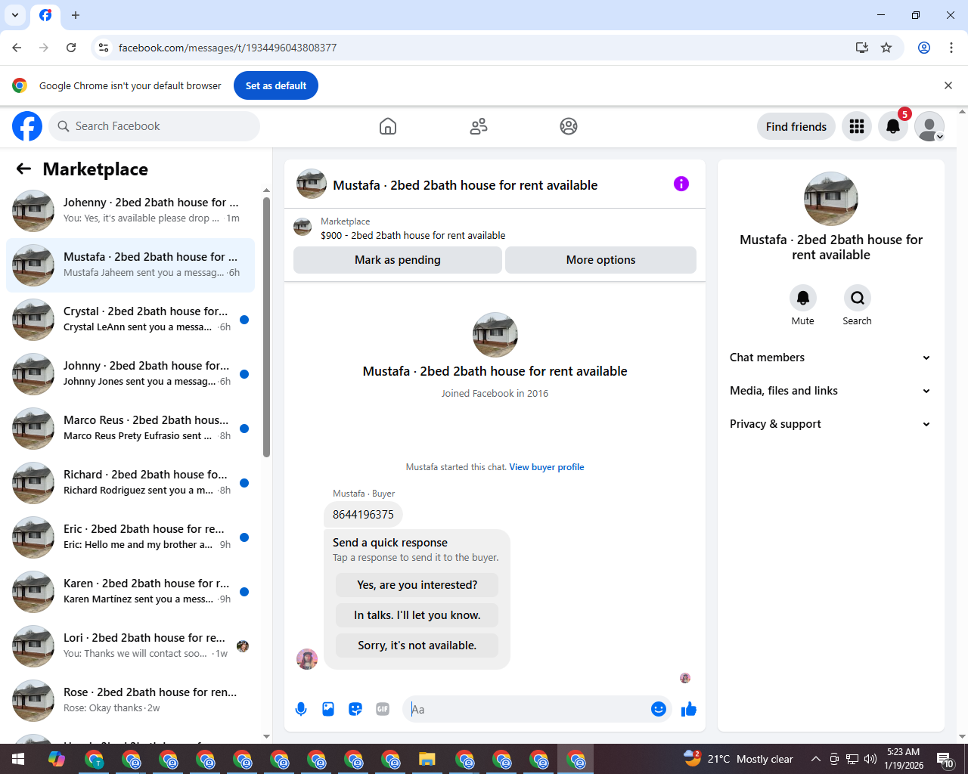The height and width of the screenshot is (774, 968).
Task: Open Johenny conversation in list
Action: tap(131, 211)
